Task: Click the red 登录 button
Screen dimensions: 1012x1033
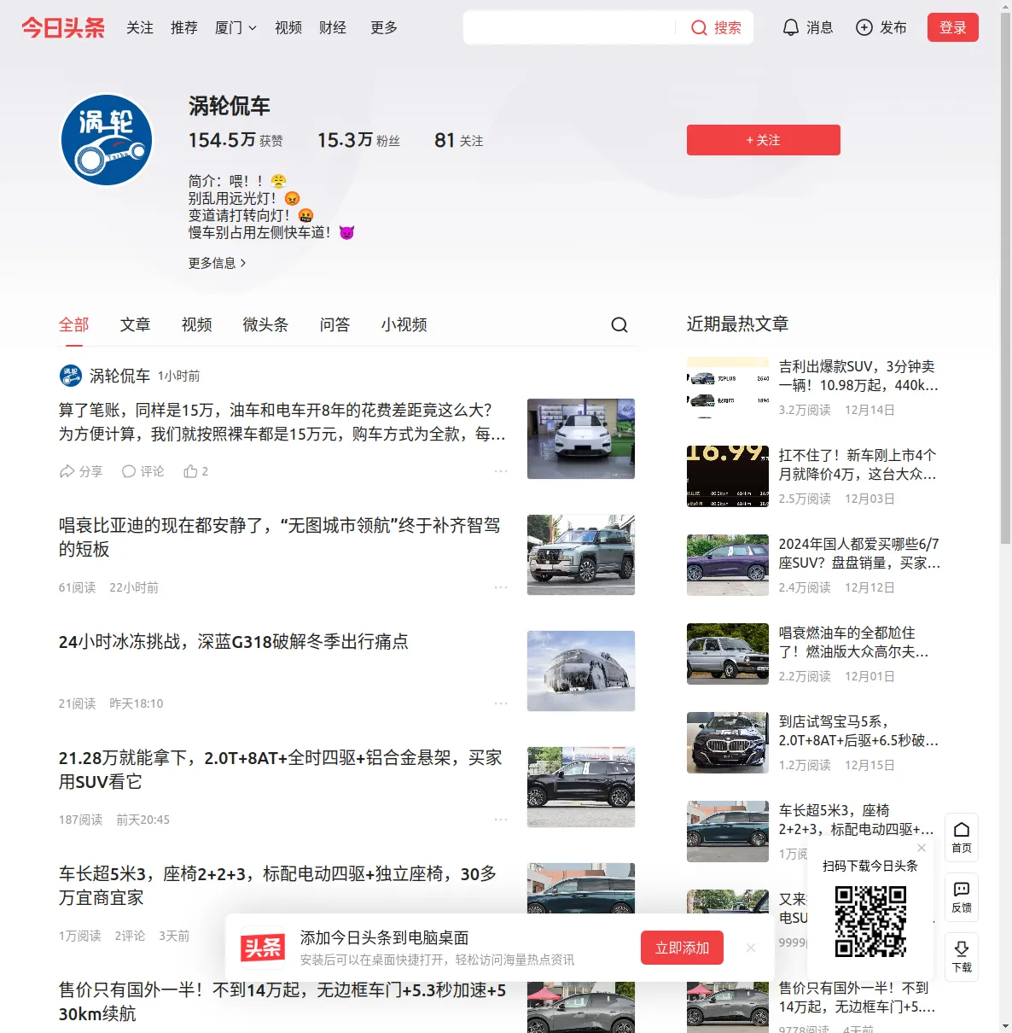Action: (953, 27)
